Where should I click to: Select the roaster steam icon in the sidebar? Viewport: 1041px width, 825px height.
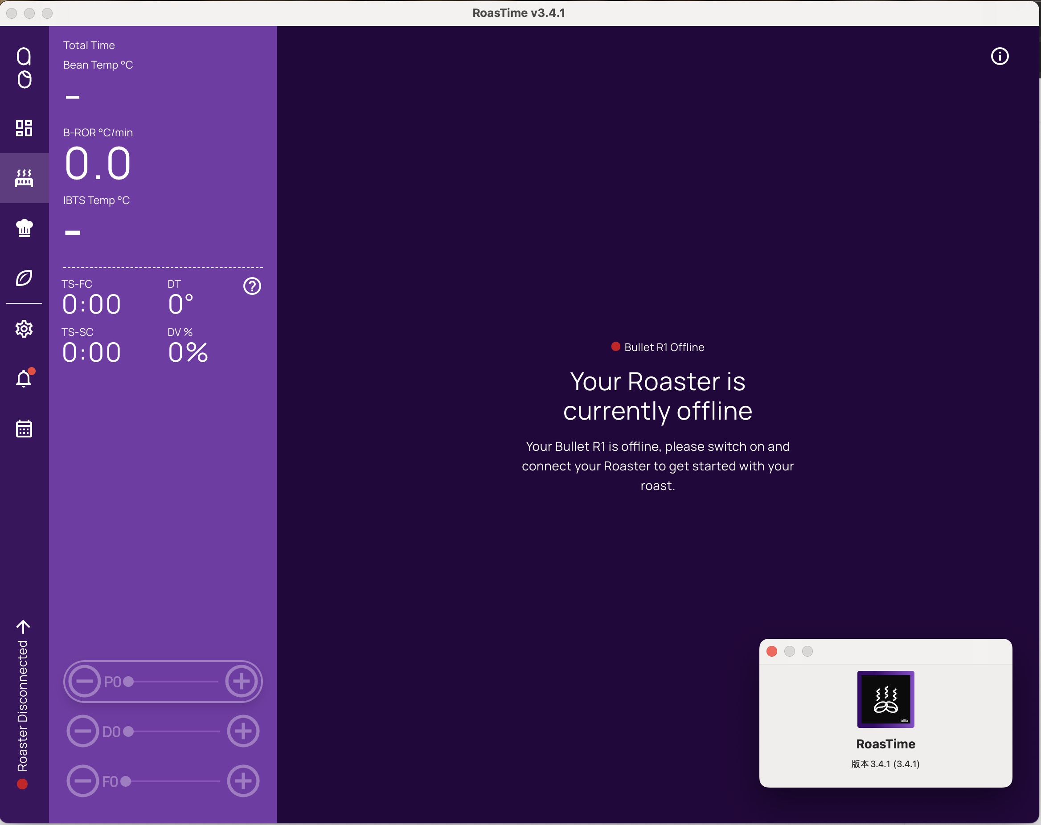tap(24, 178)
